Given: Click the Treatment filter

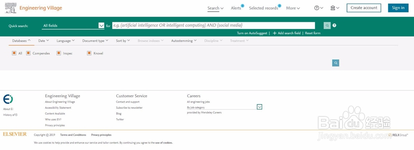Looking at the screenshot, I should pyautogui.click(x=239, y=40).
